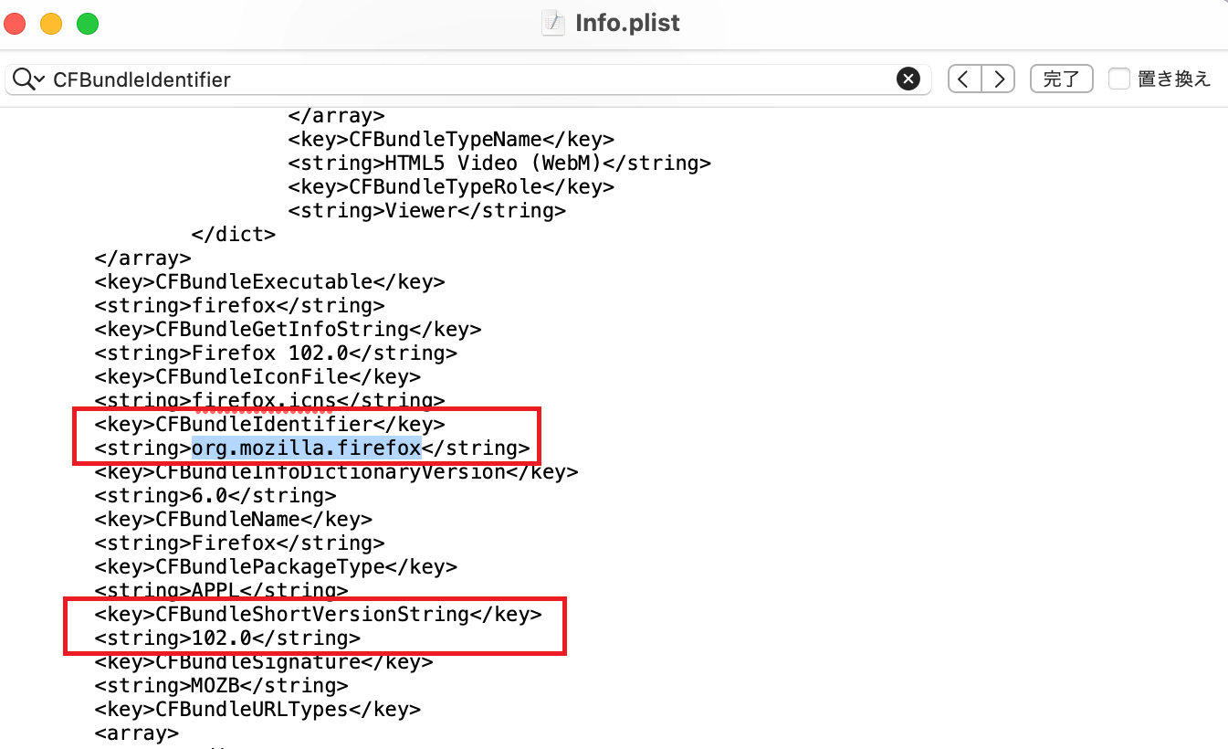Click the CFBundleIdentifier key line
Screen dimensions: 1228x749
(x=269, y=425)
